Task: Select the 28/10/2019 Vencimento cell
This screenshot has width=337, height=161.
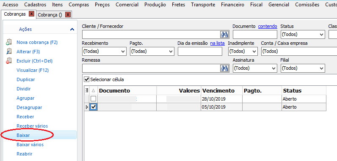Action: click(x=222, y=99)
